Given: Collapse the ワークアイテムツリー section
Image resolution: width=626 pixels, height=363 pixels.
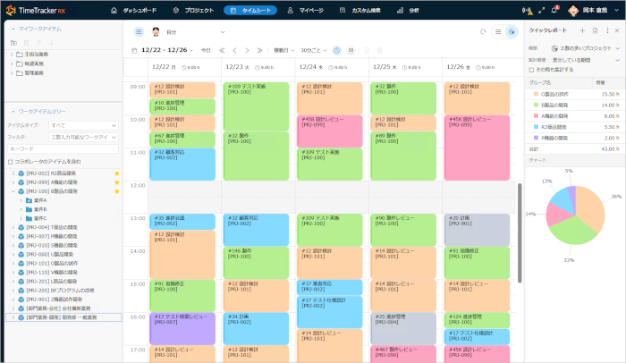Looking at the screenshot, I should point(13,112).
